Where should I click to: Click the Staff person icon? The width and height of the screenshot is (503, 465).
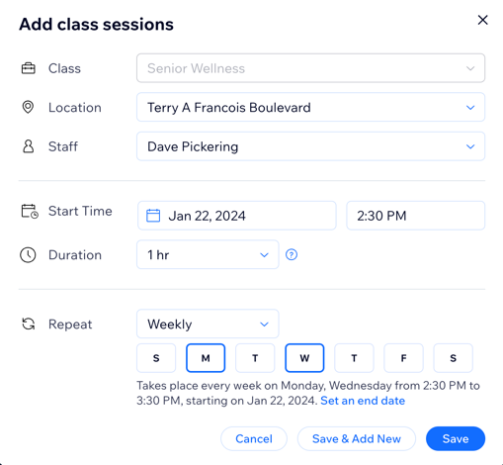(x=28, y=146)
